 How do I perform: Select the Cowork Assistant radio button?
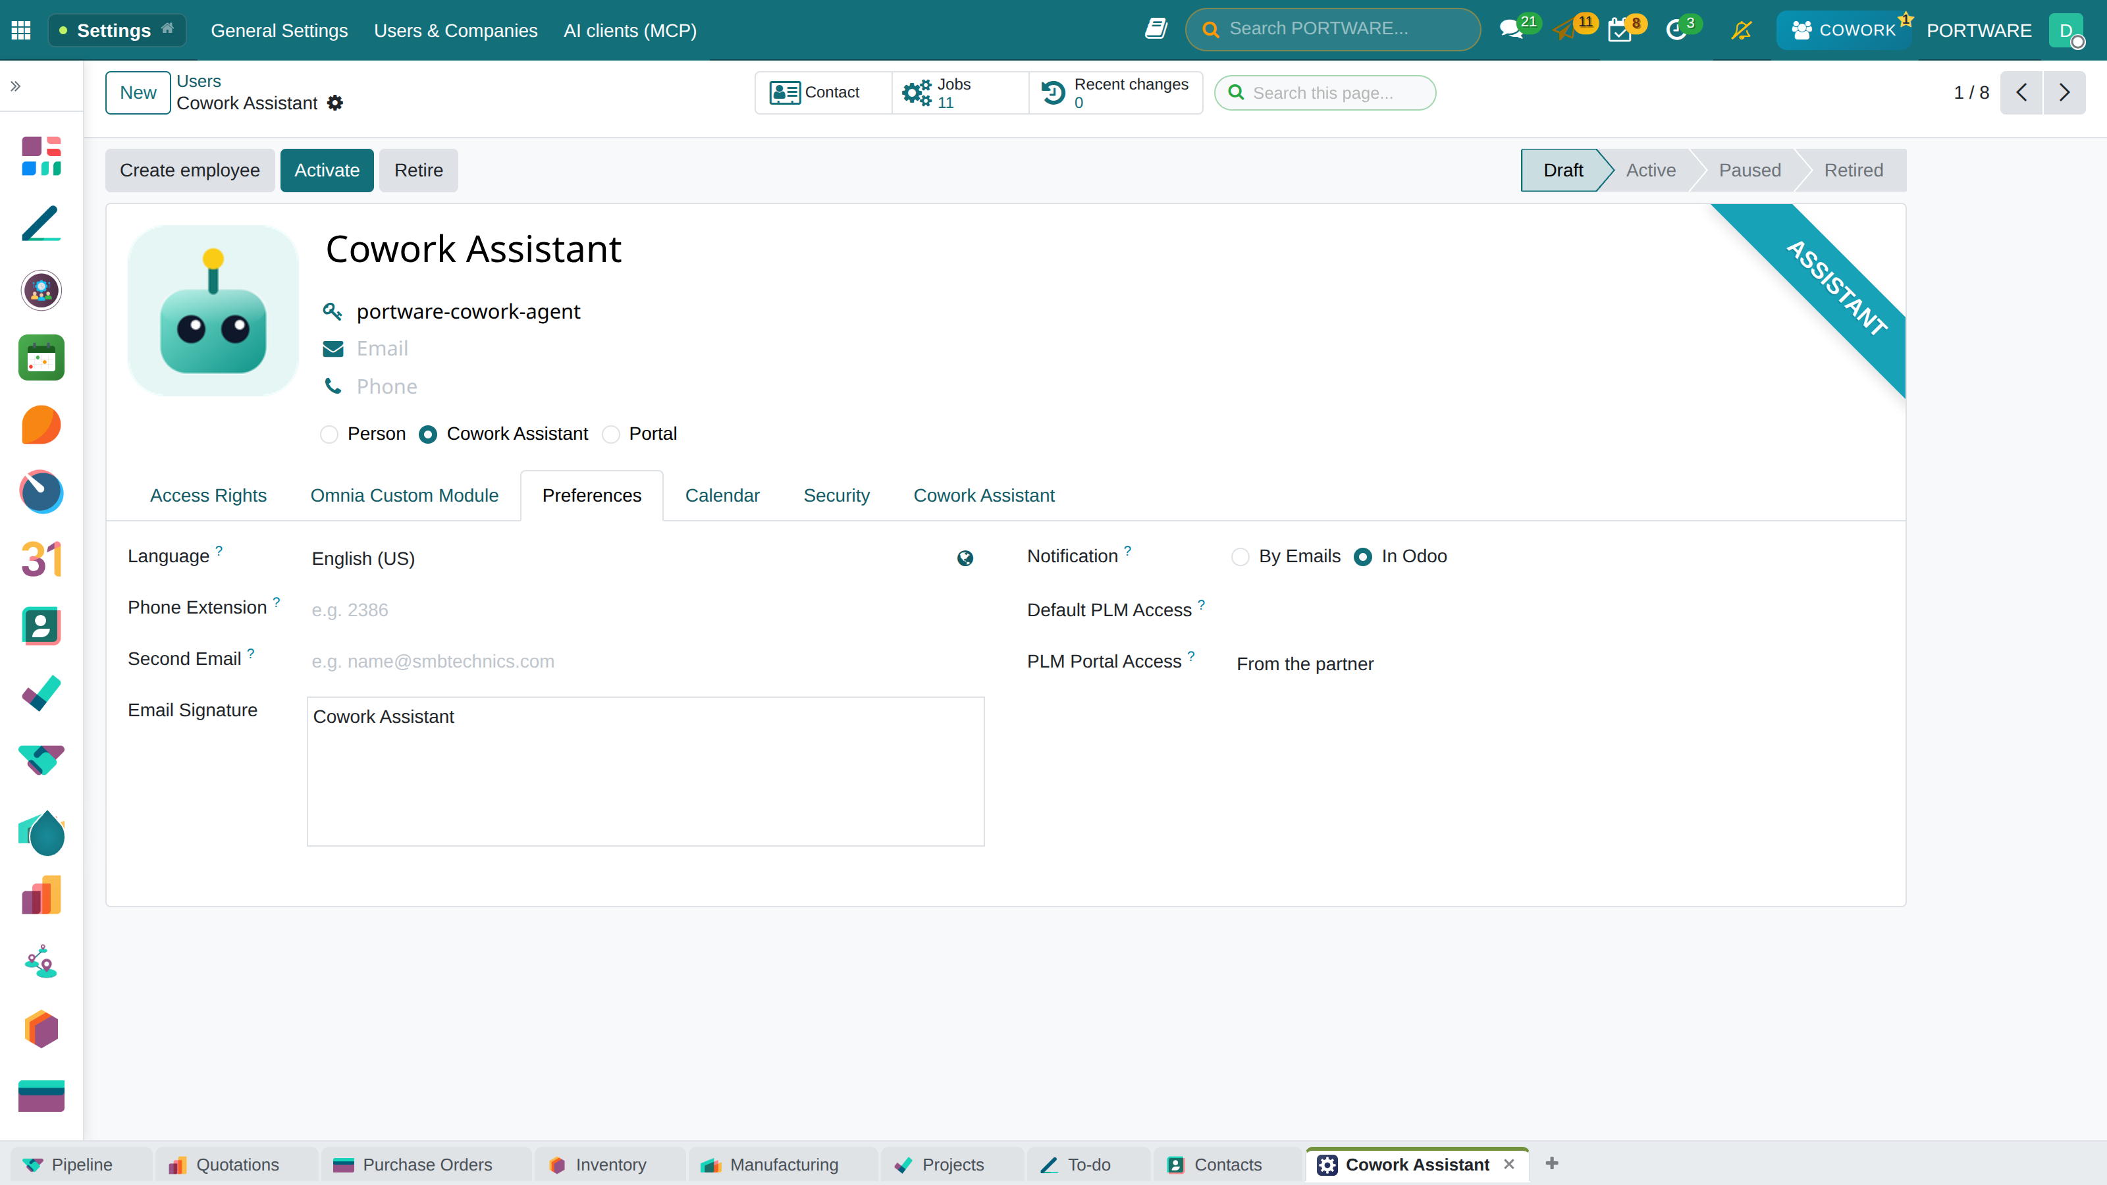pos(427,434)
